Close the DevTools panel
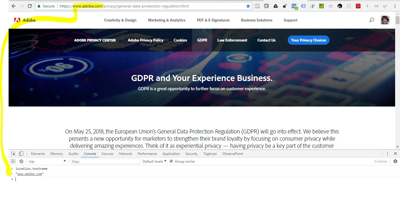400x199 pixels. pyautogui.click(x=395, y=154)
